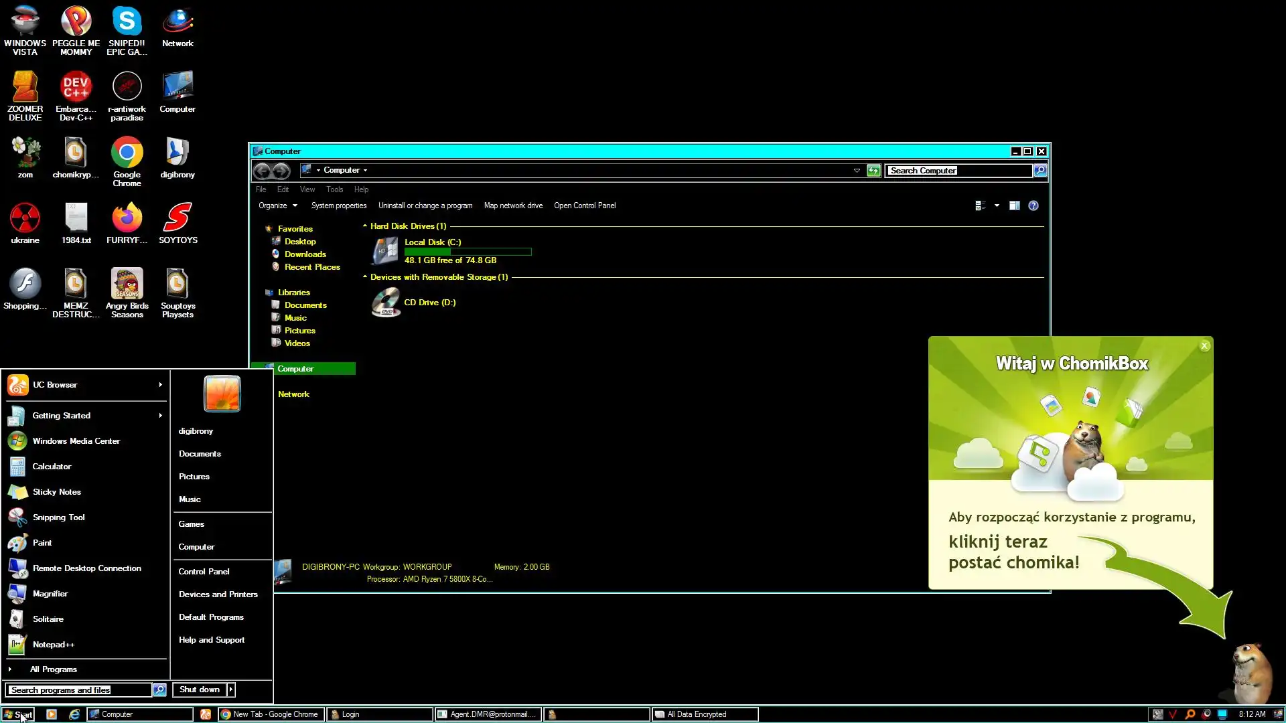Toggle the preview pane icon
Screen dimensions: 1286x723
point(1014,206)
